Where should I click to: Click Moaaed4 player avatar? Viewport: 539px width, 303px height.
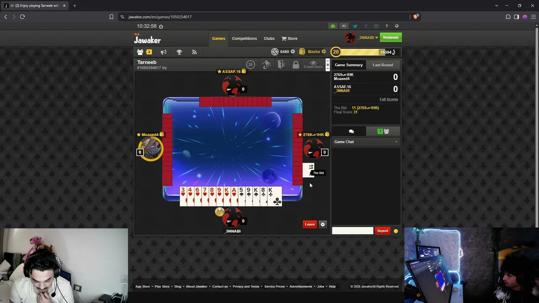[152, 149]
